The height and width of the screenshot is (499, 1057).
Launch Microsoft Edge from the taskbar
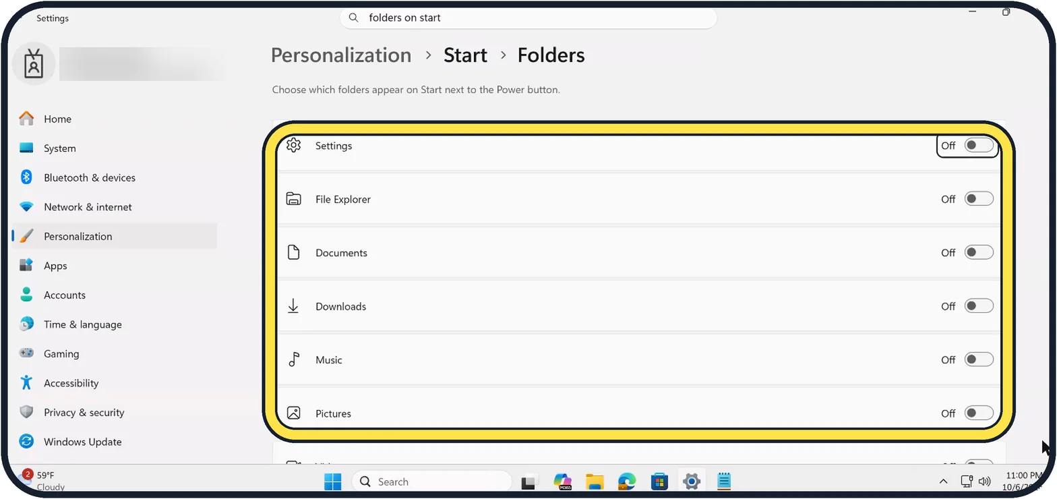coord(627,482)
